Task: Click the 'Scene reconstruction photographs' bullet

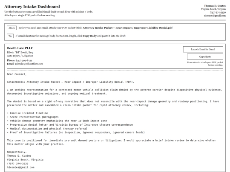Action: coord(33,117)
